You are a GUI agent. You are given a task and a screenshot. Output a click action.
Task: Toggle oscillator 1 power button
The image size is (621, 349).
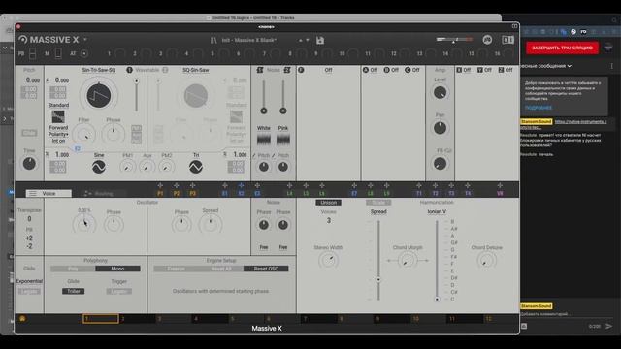pyautogui.click(x=129, y=70)
